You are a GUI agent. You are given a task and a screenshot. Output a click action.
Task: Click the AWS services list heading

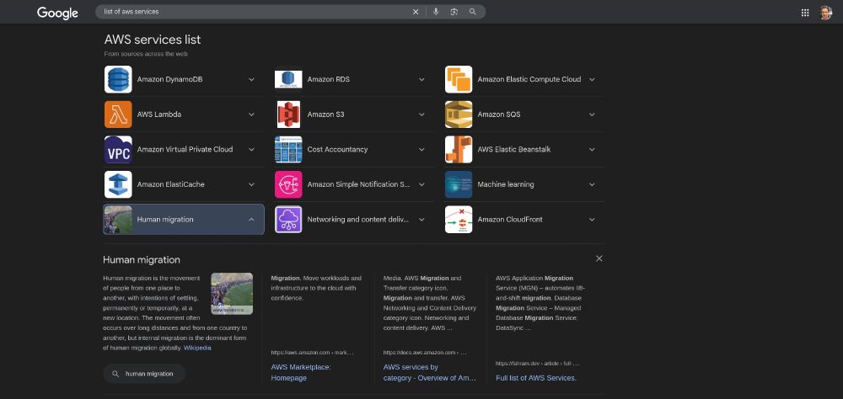pyautogui.click(x=153, y=40)
